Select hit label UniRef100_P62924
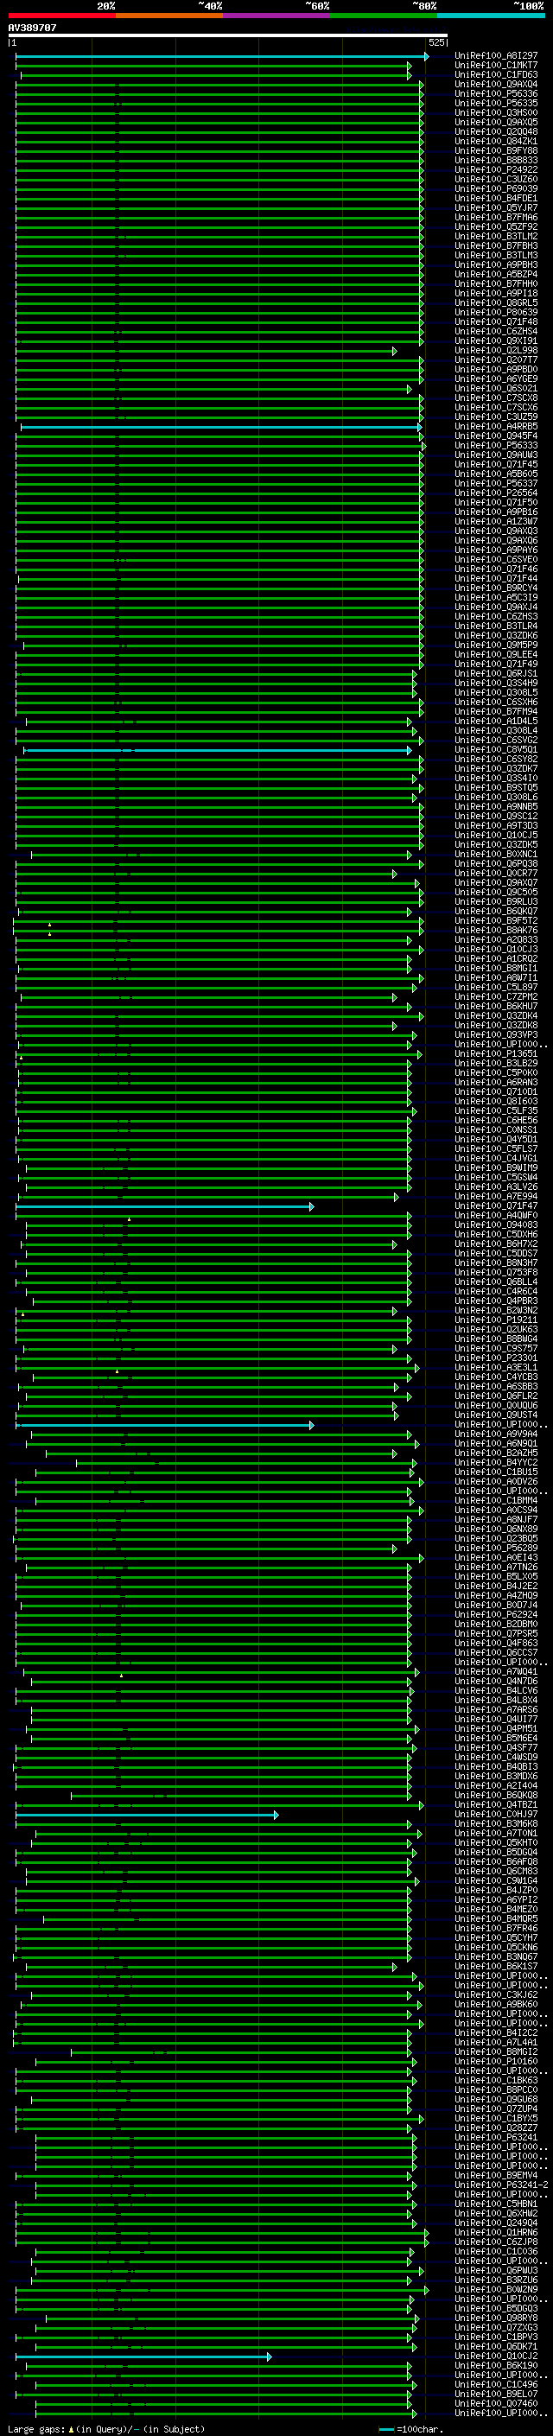 [495, 1615]
